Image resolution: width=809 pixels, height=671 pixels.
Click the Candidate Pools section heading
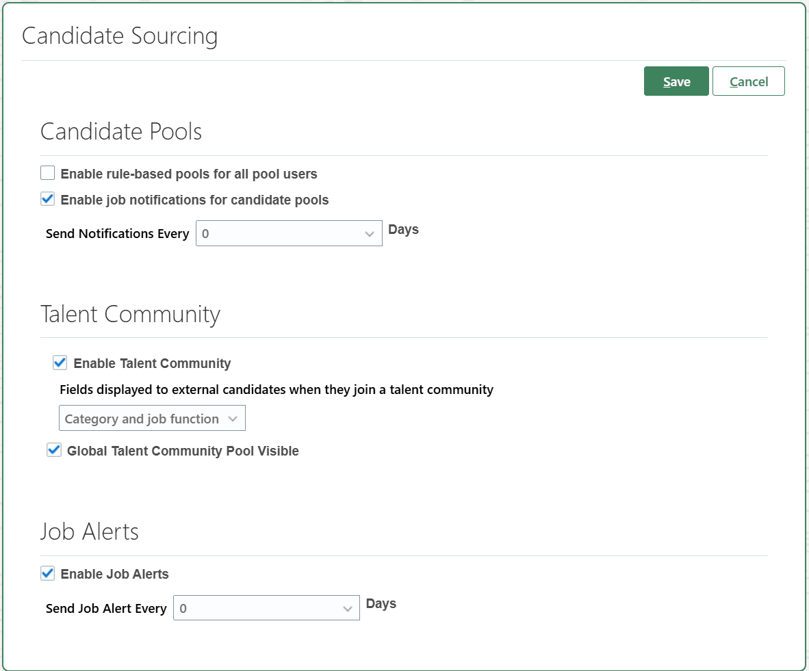[121, 131]
